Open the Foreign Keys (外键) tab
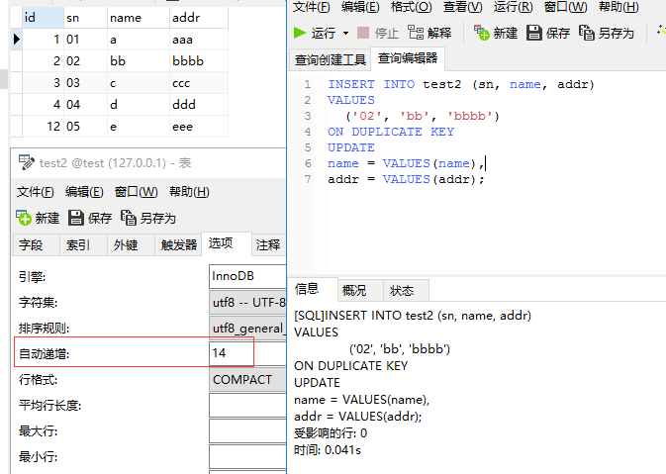The image size is (666, 474). [x=131, y=245]
